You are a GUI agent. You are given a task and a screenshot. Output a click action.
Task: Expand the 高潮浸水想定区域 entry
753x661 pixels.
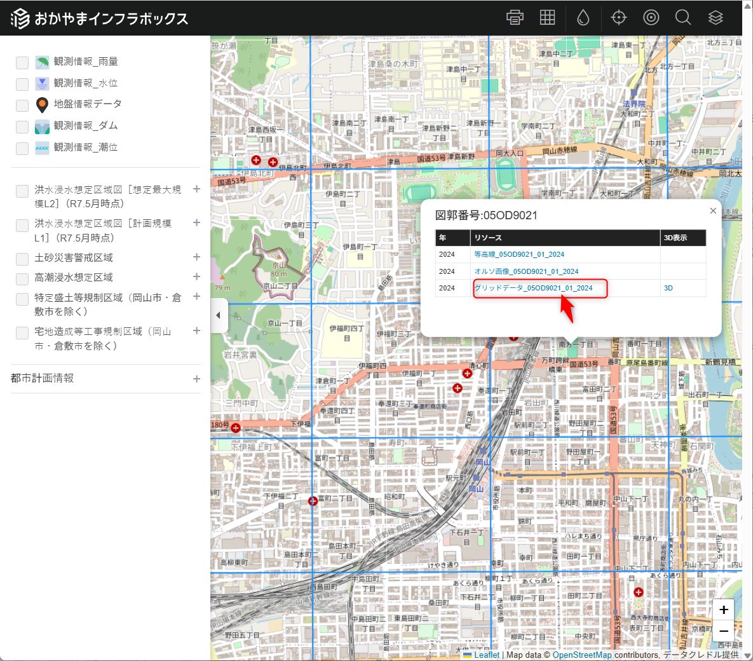click(196, 277)
